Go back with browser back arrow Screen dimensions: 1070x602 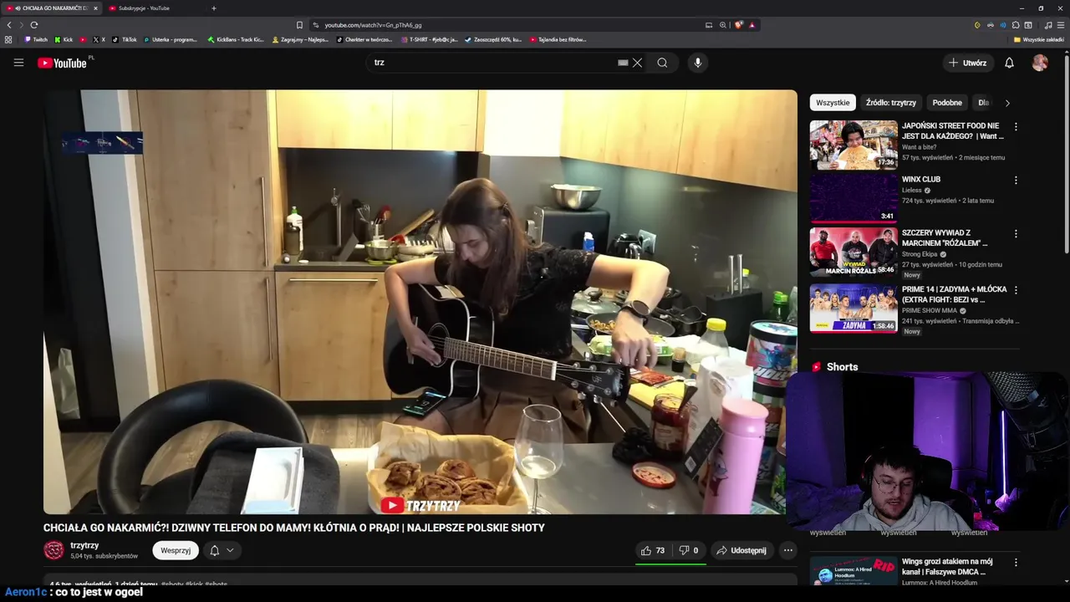pos(9,25)
